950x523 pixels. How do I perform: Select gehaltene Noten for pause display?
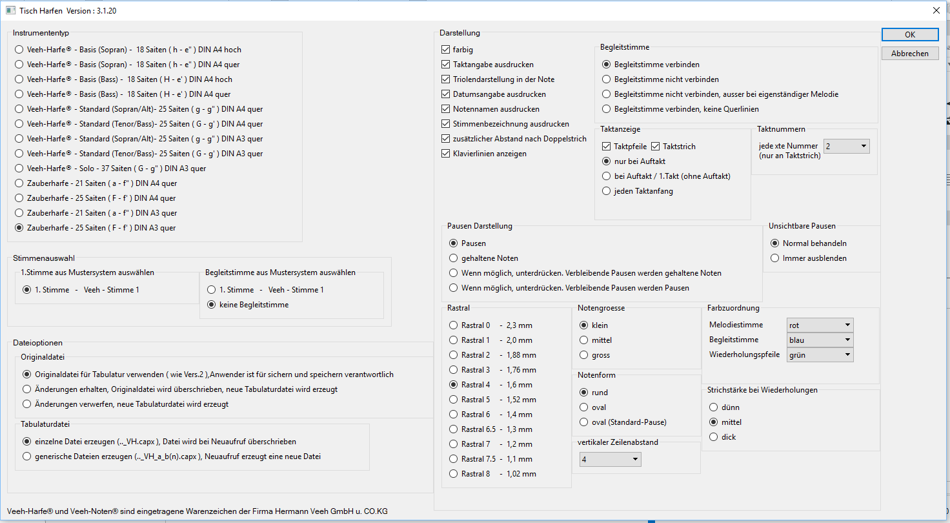click(x=454, y=258)
